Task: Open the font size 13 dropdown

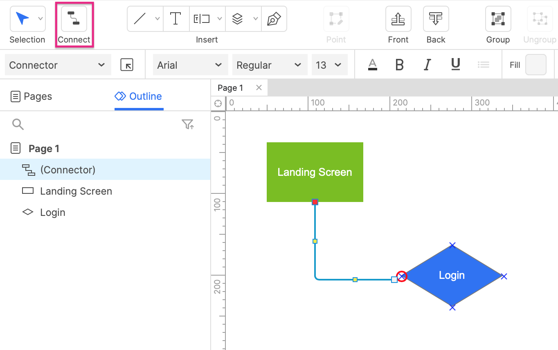Action: tap(330, 65)
